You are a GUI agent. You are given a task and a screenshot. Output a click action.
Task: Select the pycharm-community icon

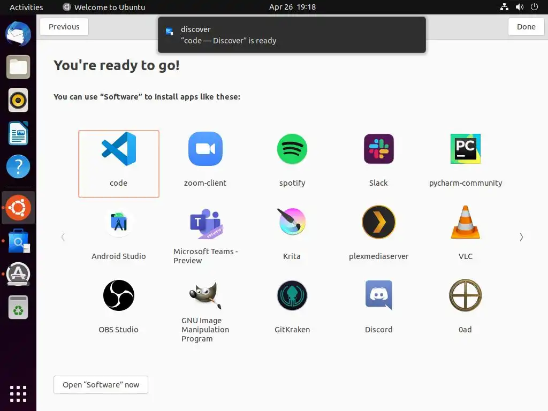(466, 149)
